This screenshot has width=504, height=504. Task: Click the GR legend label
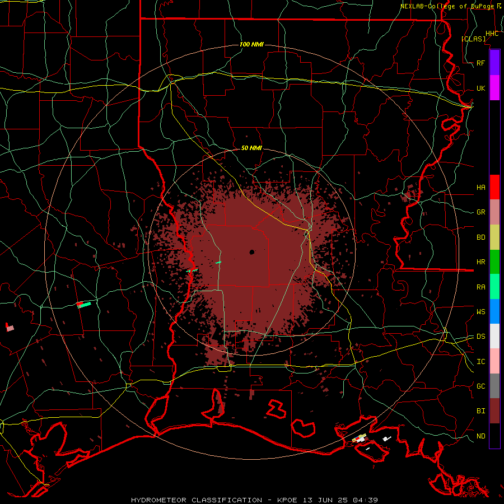(481, 212)
